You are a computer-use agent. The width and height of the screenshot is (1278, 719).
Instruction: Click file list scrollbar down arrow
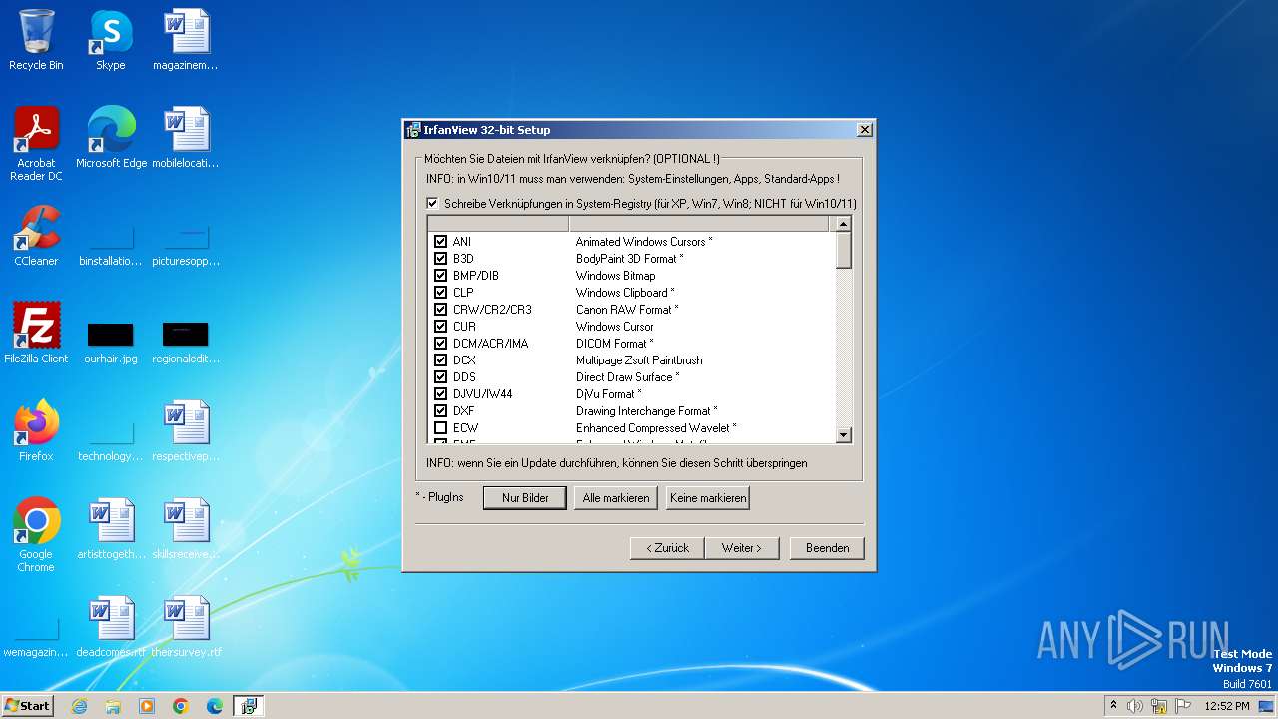click(844, 435)
